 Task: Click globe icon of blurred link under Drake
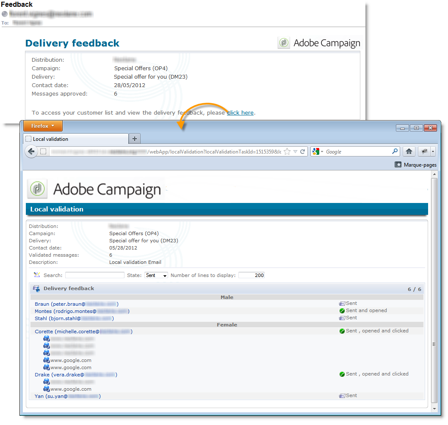(47, 381)
